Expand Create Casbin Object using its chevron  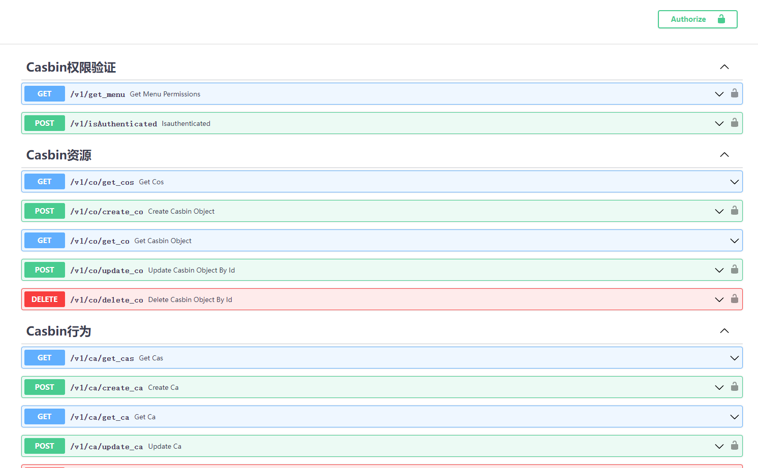click(719, 211)
